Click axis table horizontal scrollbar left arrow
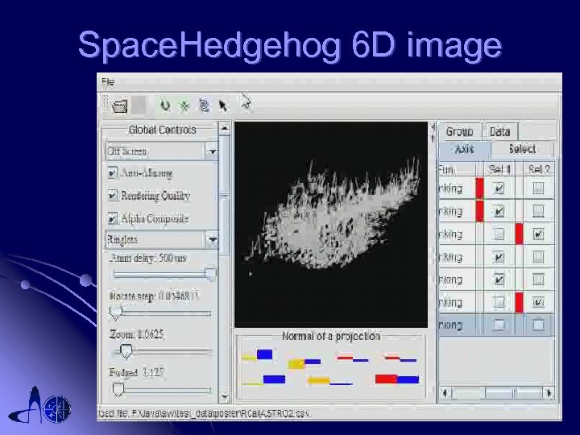The image size is (580, 435). point(445,392)
